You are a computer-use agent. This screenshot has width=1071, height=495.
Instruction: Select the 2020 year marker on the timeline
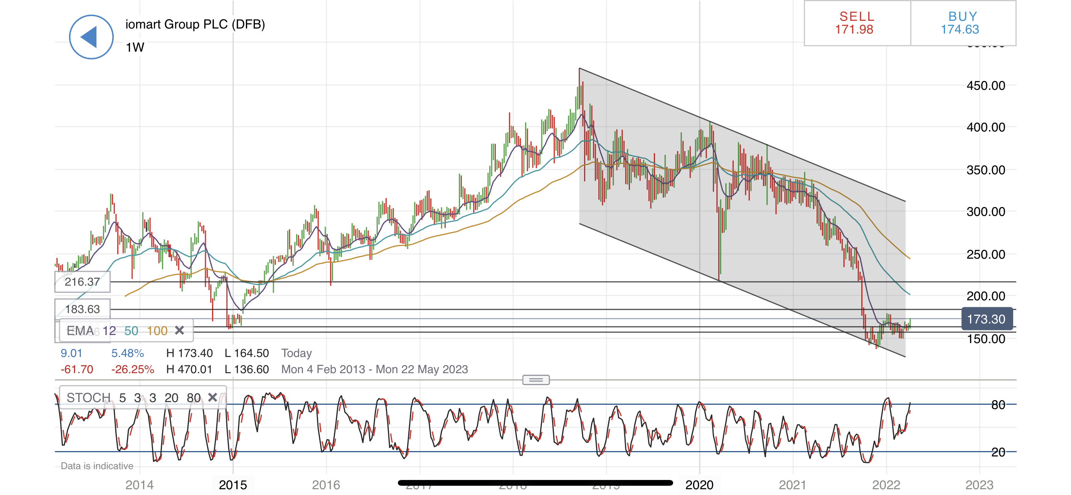coord(699,485)
